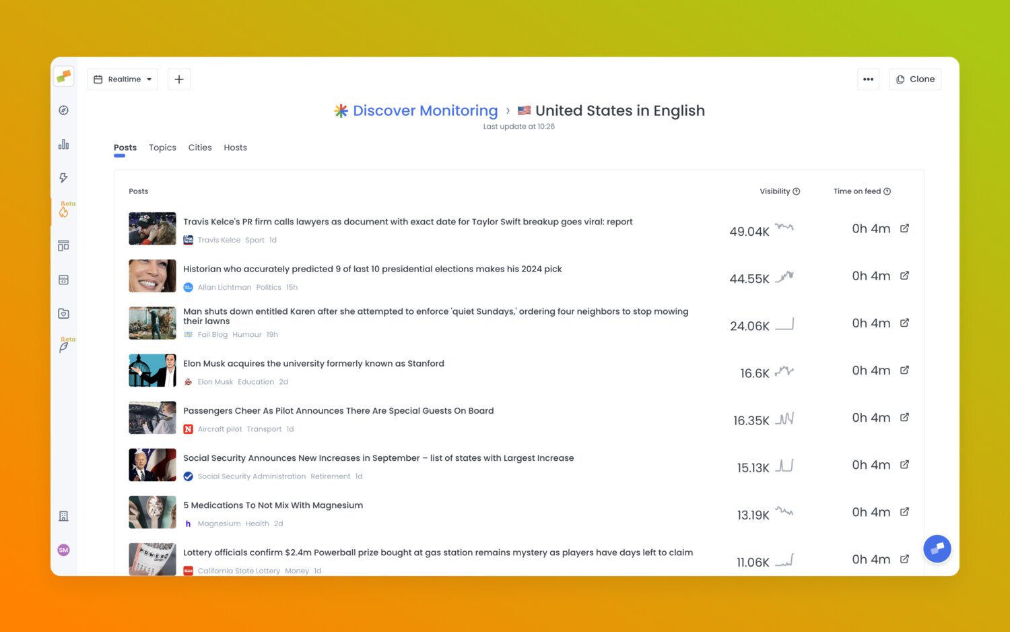Click the Sport category tag
This screenshot has height=632, width=1010.
255,240
